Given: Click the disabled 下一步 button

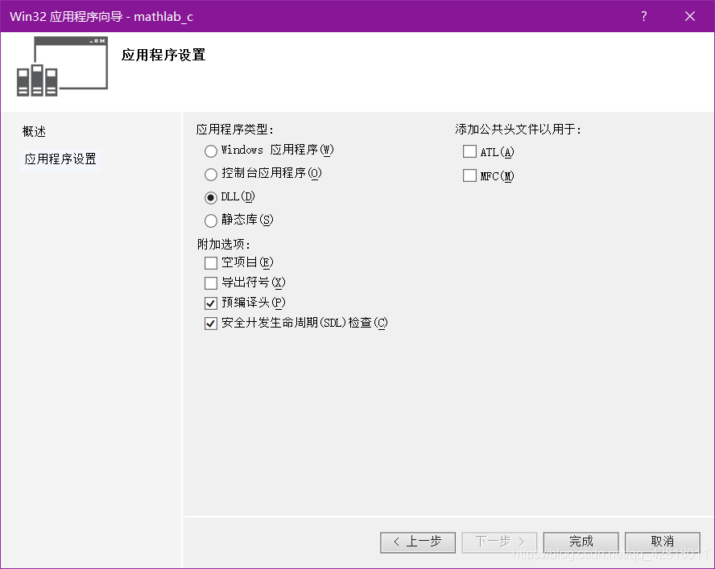Looking at the screenshot, I should (x=499, y=542).
